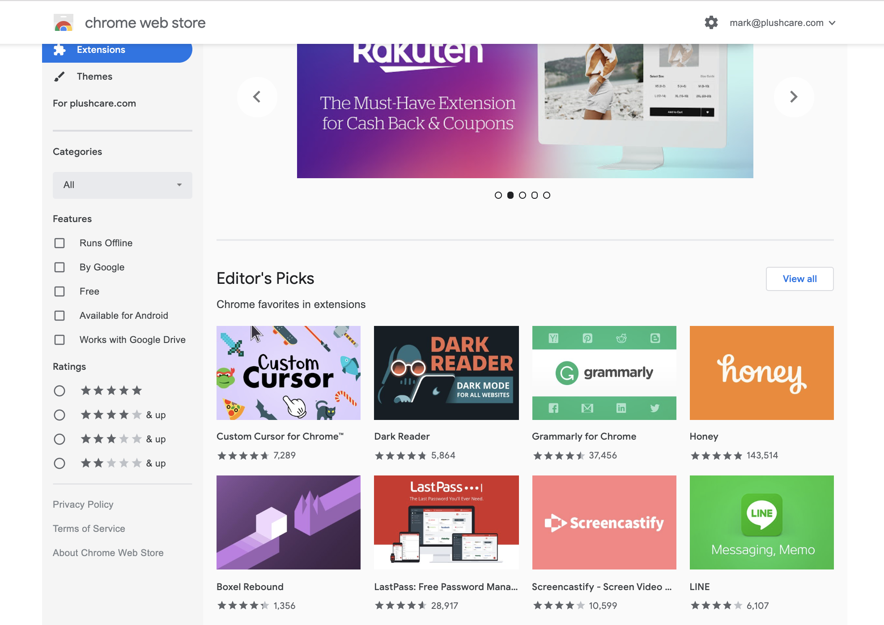Select the second carousel dot indicator
Screen dimensions: 884x625
coord(510,195)
